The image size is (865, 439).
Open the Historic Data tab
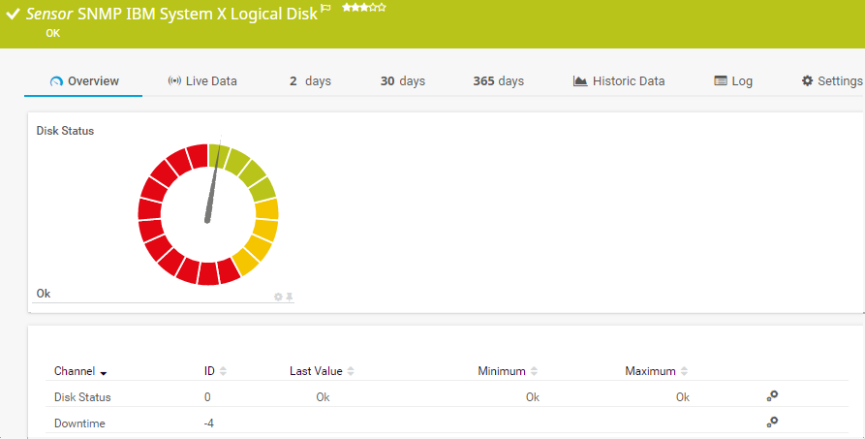619,81
